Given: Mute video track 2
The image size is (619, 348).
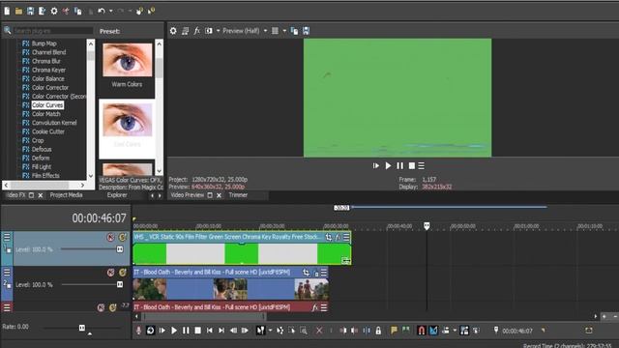Looking at the screenshot, I should tap(110, 273).
